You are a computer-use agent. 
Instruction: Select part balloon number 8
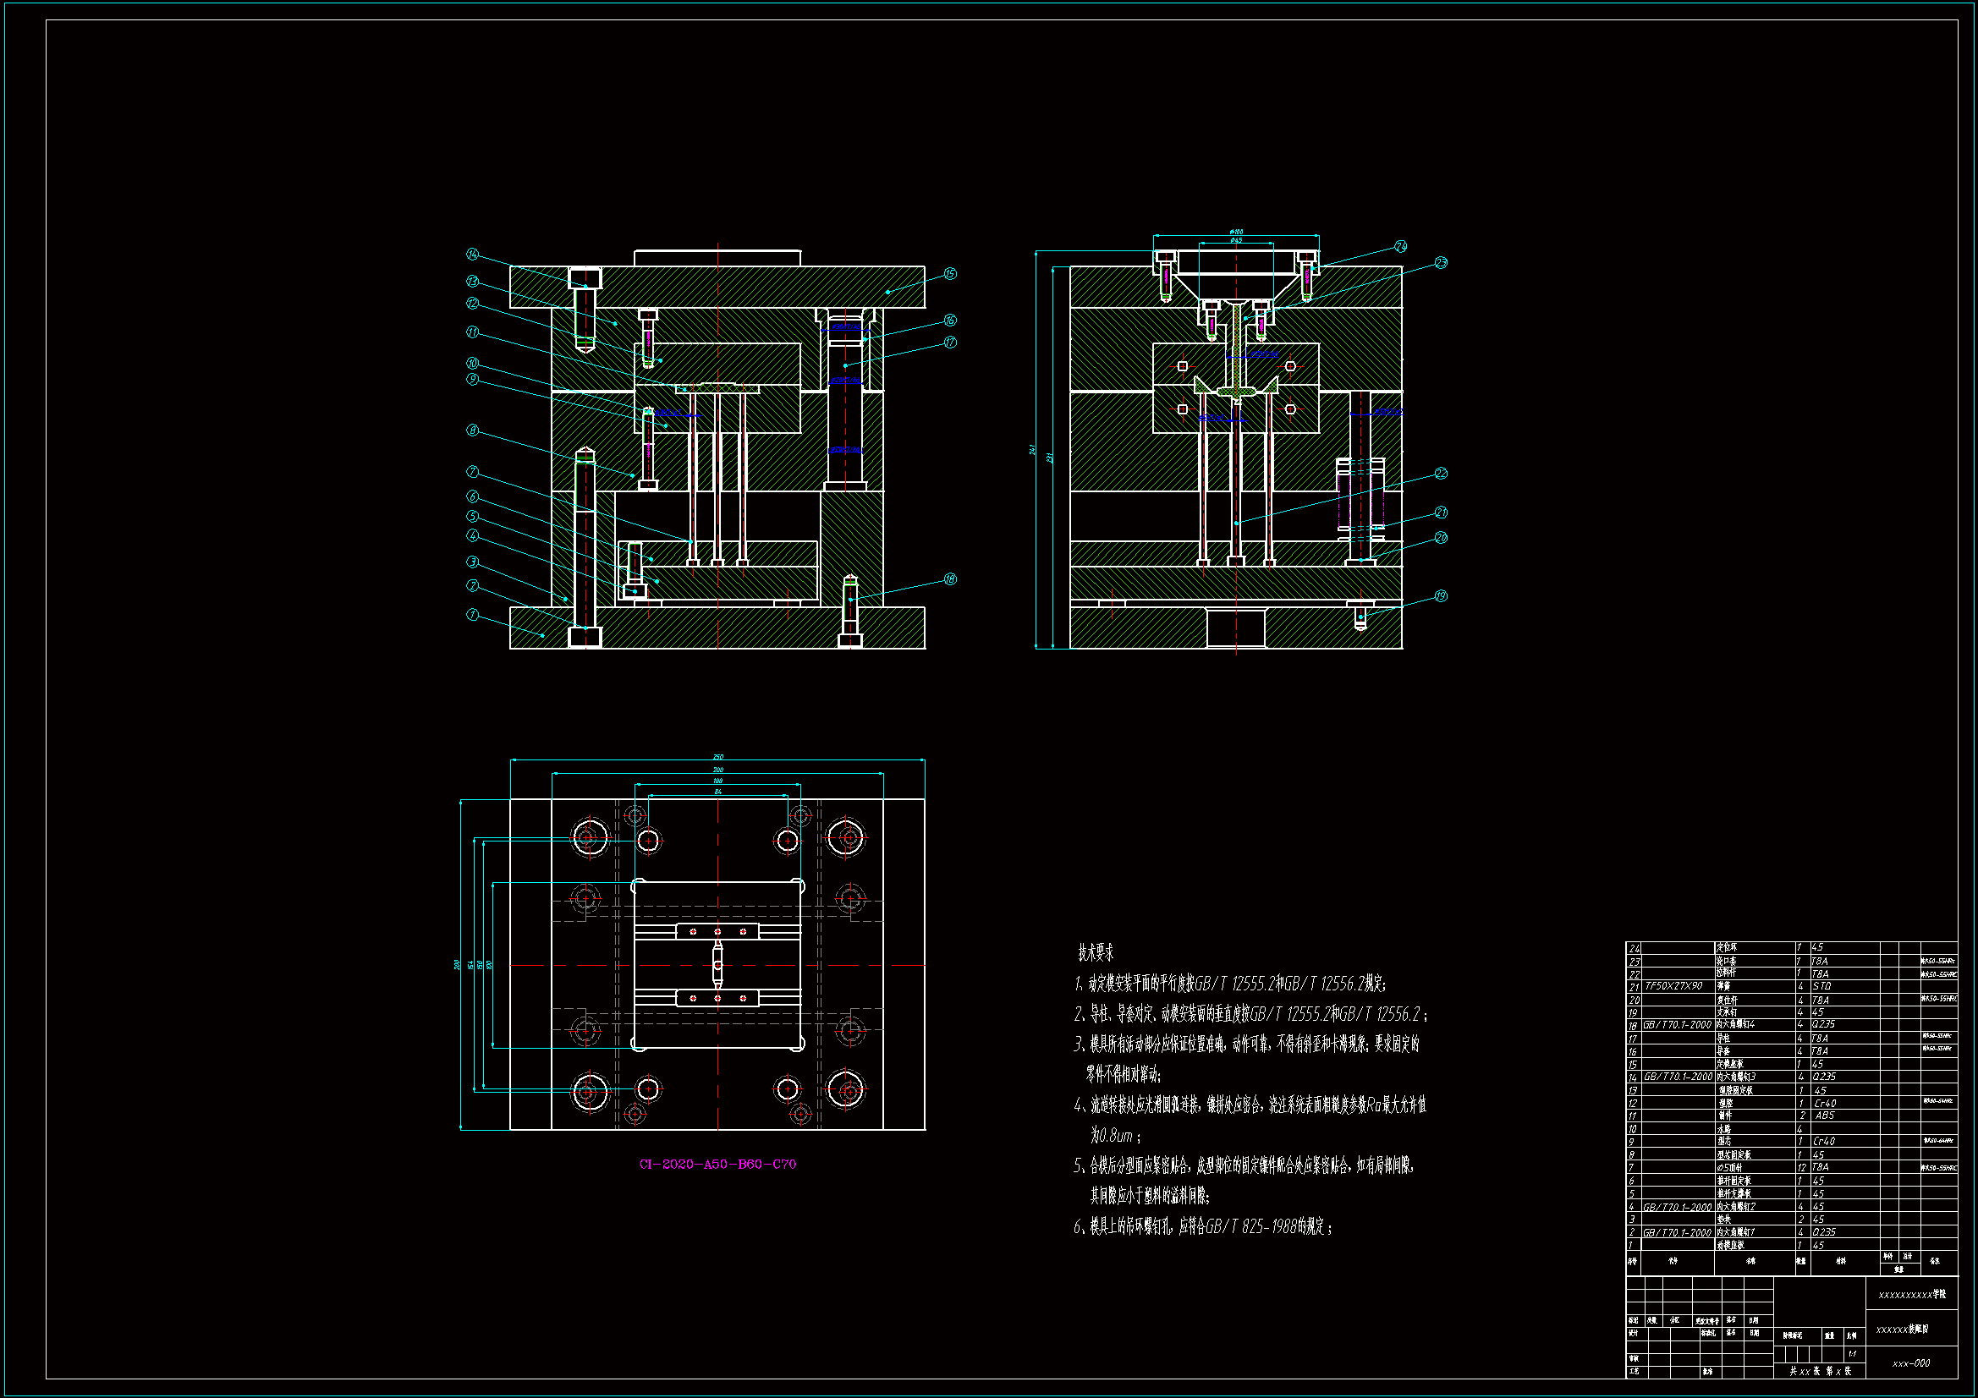[x=472, y=430]
